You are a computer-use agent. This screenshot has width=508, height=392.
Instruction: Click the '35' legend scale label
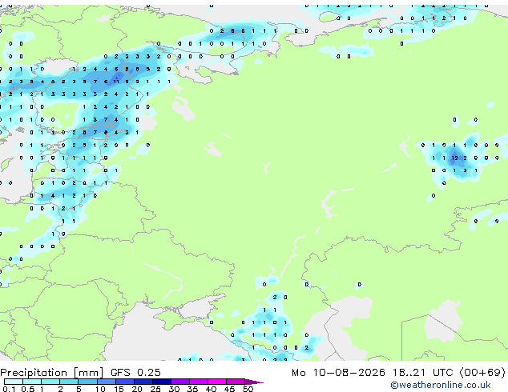[192, 389]
